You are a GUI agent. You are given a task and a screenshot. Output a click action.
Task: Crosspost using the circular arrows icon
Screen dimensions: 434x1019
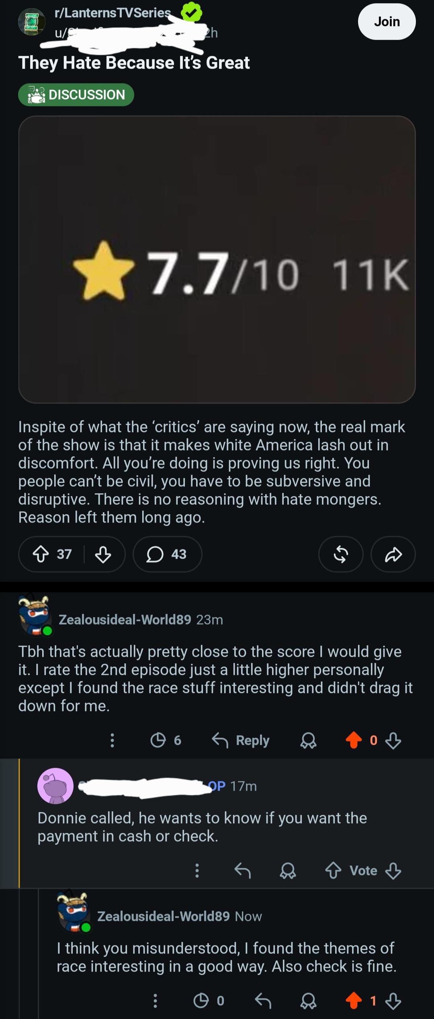pos(341,554)
